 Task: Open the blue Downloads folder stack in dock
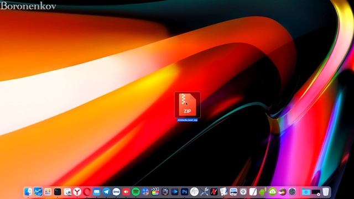coord(306,192)
